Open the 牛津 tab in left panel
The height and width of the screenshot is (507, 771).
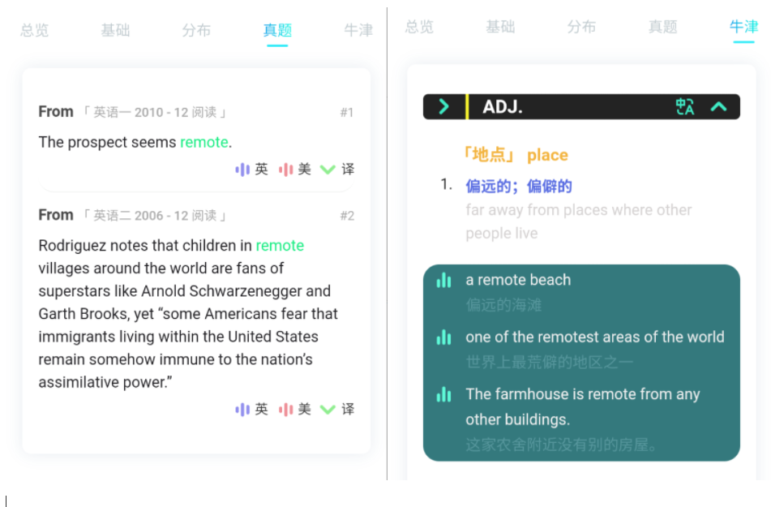[x=358, y=31]
